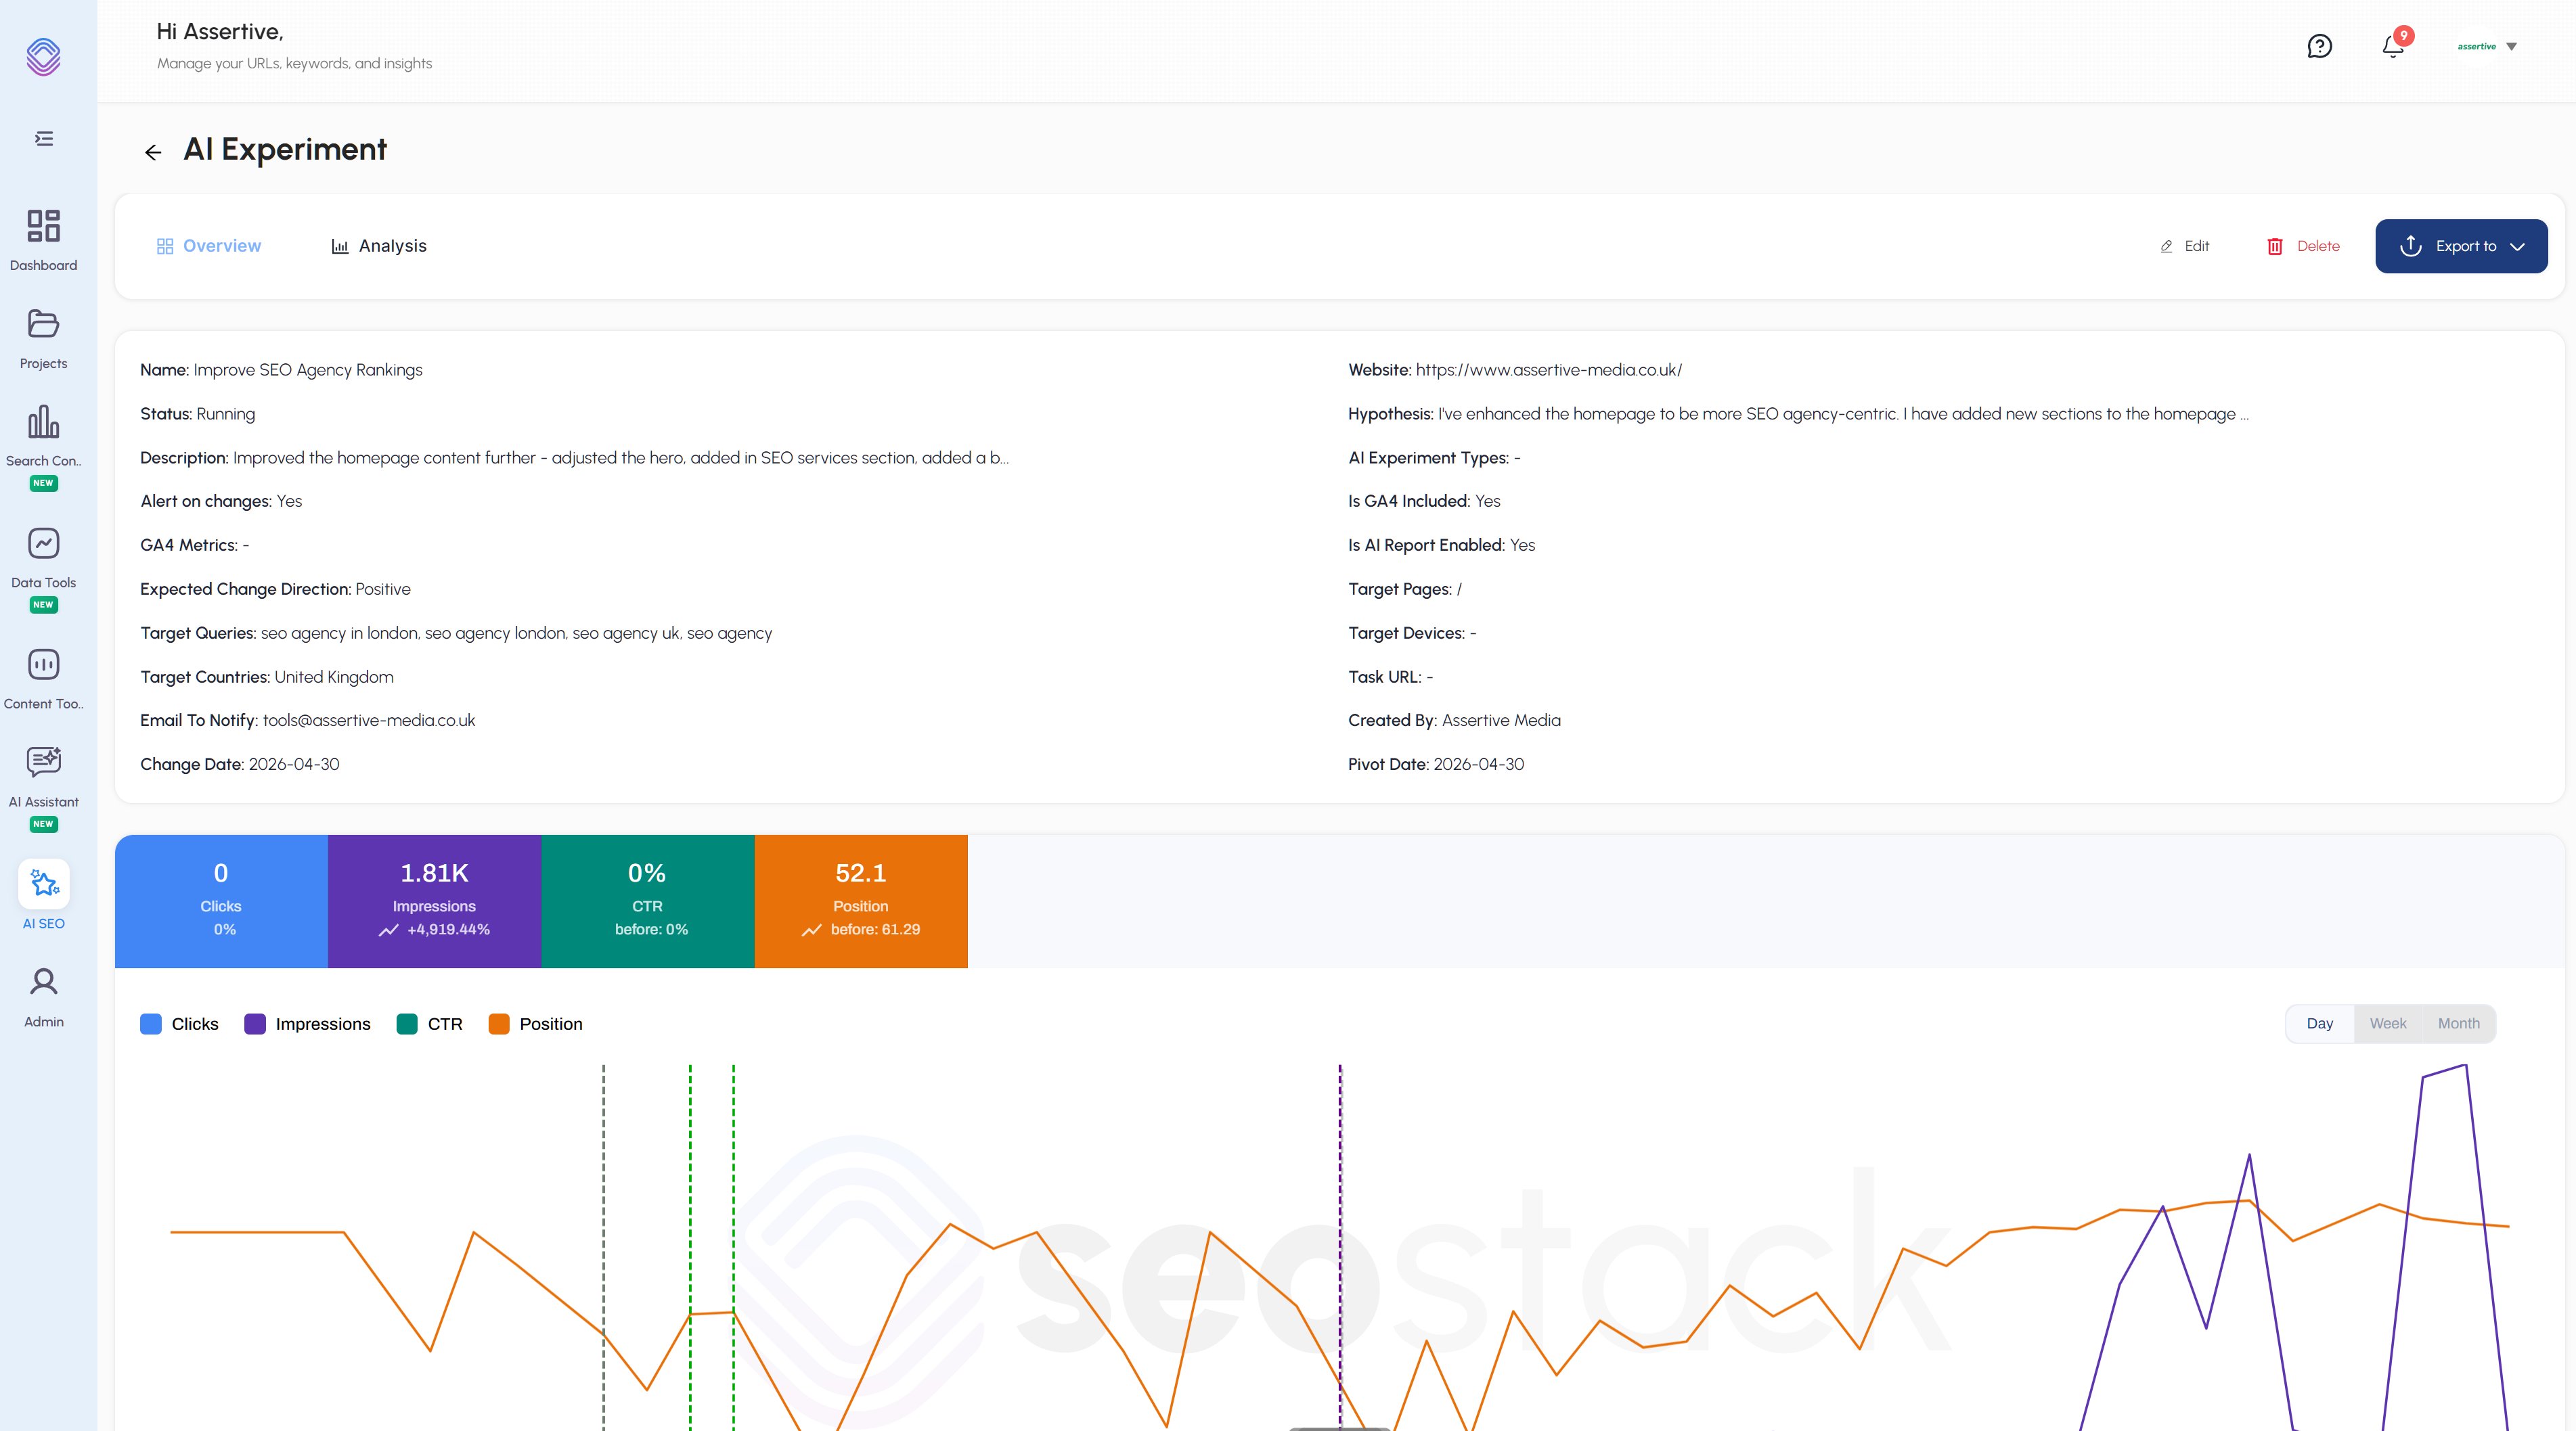Open Search Console bar chart icon
The width and height of the screenshot is (2576, 1431).
[x=43, y=421]
